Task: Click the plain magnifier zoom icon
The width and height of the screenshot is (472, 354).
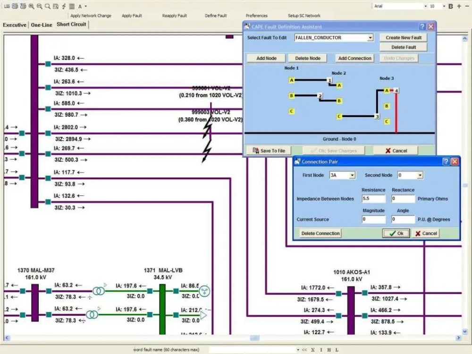Action: (48, 6)
